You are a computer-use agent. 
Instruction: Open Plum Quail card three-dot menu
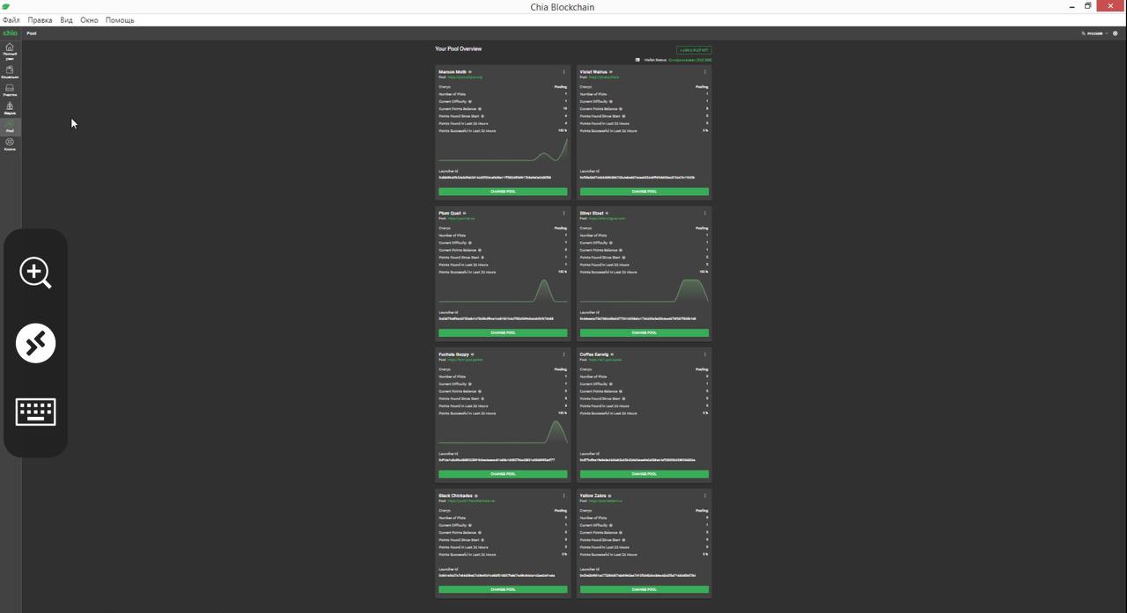(x=564, y=213)
